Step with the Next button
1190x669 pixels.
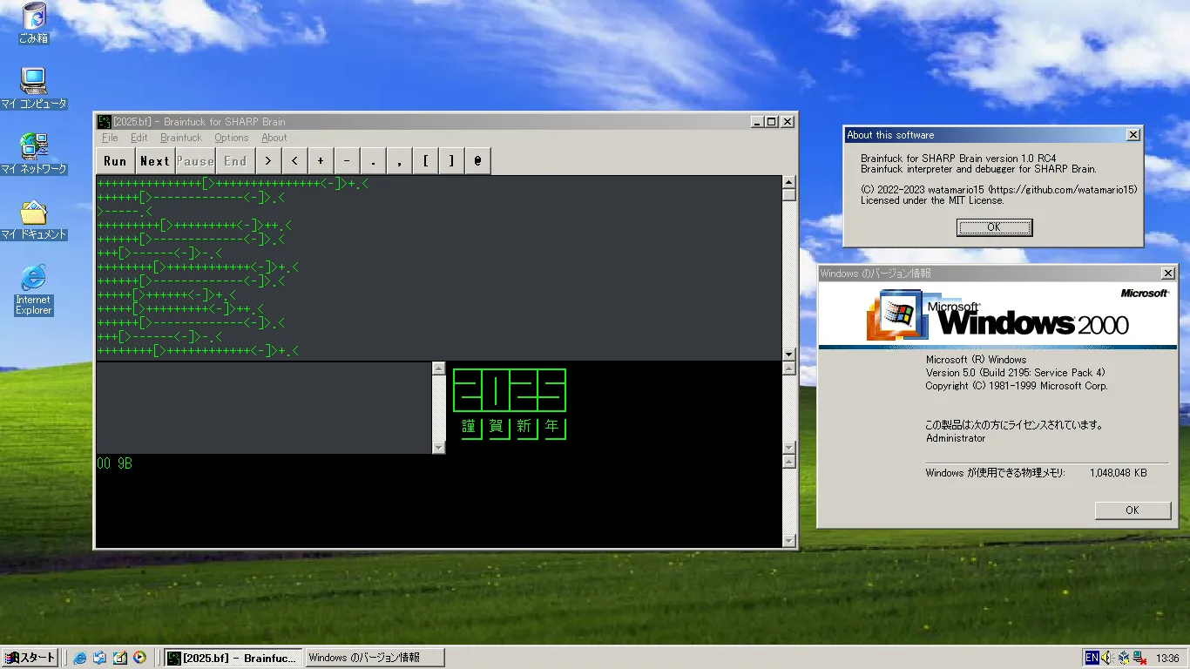155,160
